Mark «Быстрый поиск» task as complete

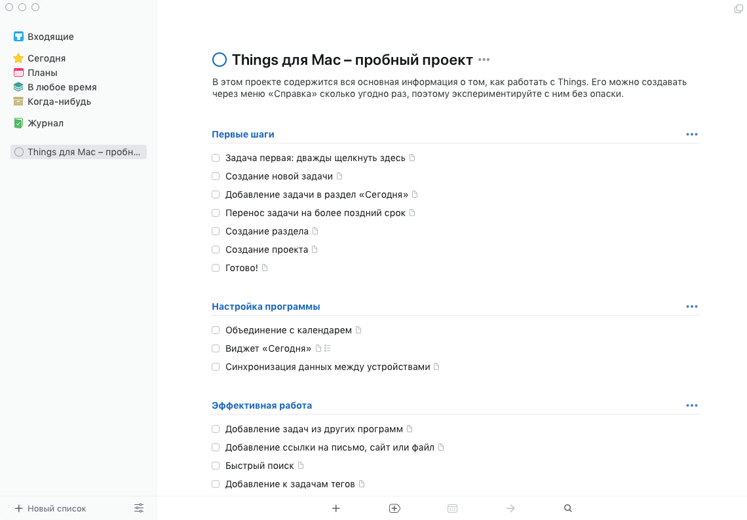(x=216, y=466)
